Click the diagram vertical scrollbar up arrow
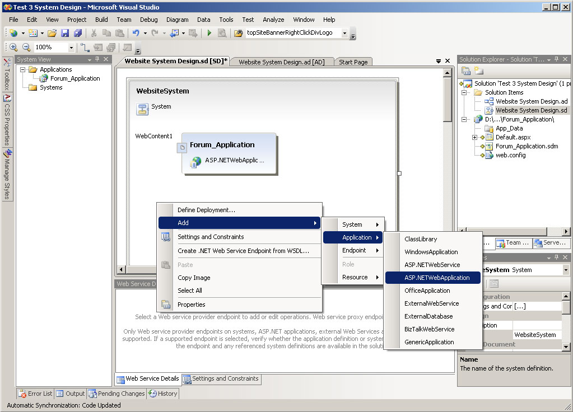 [x=448, y=73]
